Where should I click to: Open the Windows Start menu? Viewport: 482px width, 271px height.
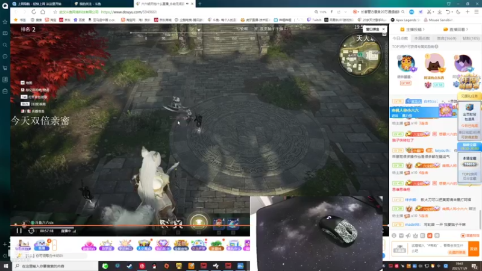pyautogui.click(x=5, y=266)
